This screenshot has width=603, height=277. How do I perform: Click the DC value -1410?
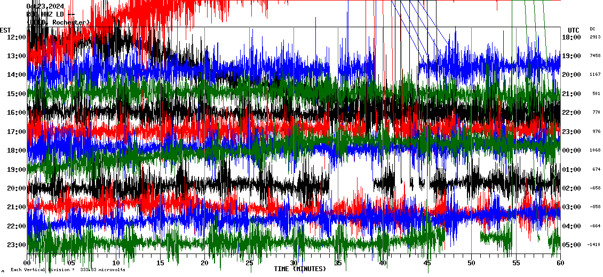pos(594,245)
